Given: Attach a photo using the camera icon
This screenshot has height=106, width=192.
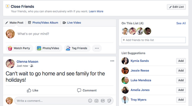Looking at the screenshot, I should pos(96,101).
